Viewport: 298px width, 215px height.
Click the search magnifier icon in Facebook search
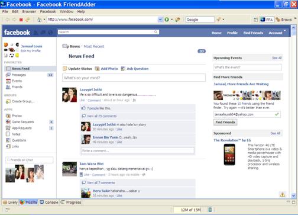pyautogui.click(x=156, y=32)
